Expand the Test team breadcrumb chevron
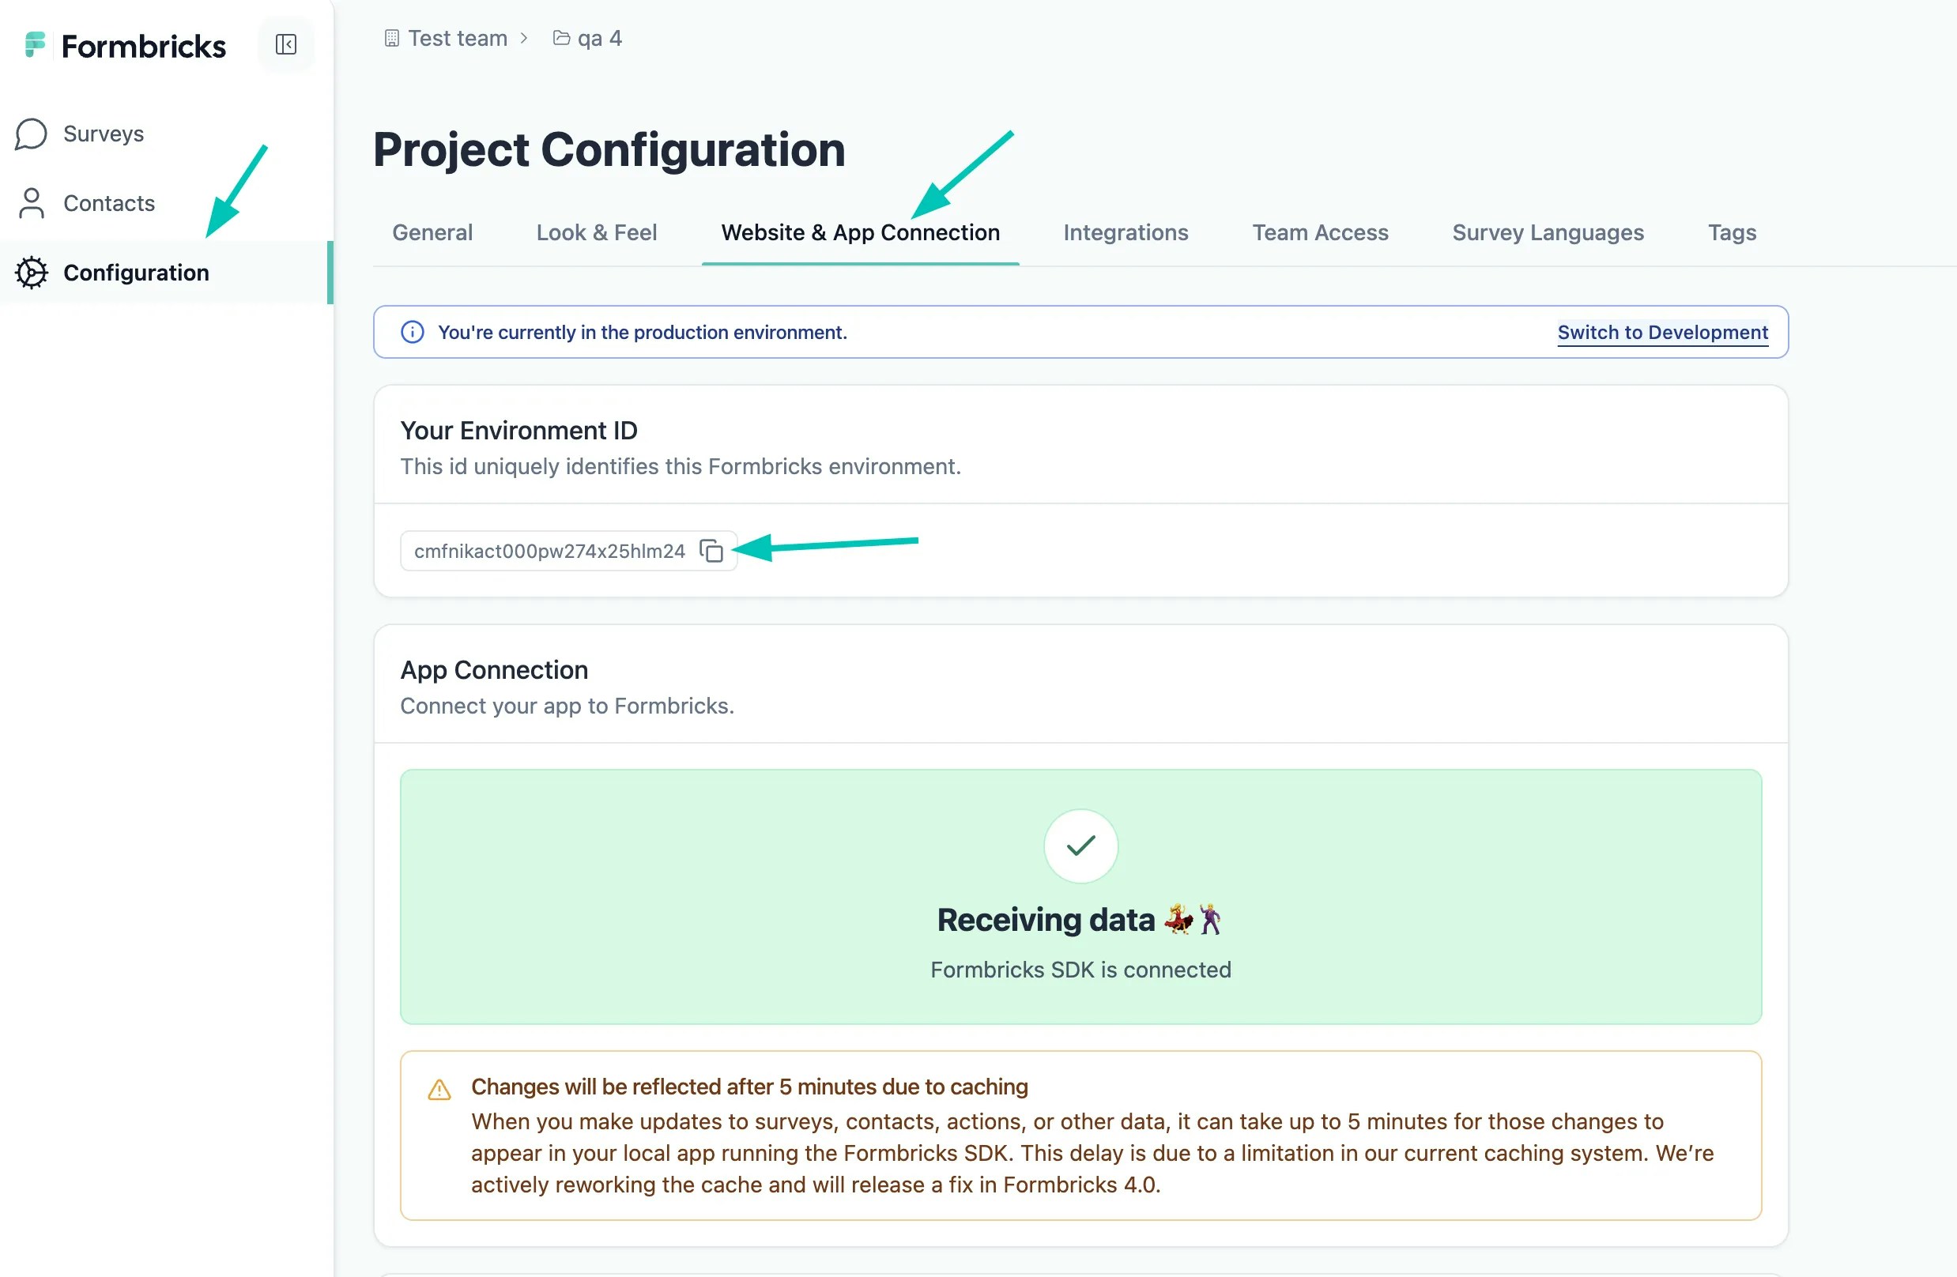 524,39
